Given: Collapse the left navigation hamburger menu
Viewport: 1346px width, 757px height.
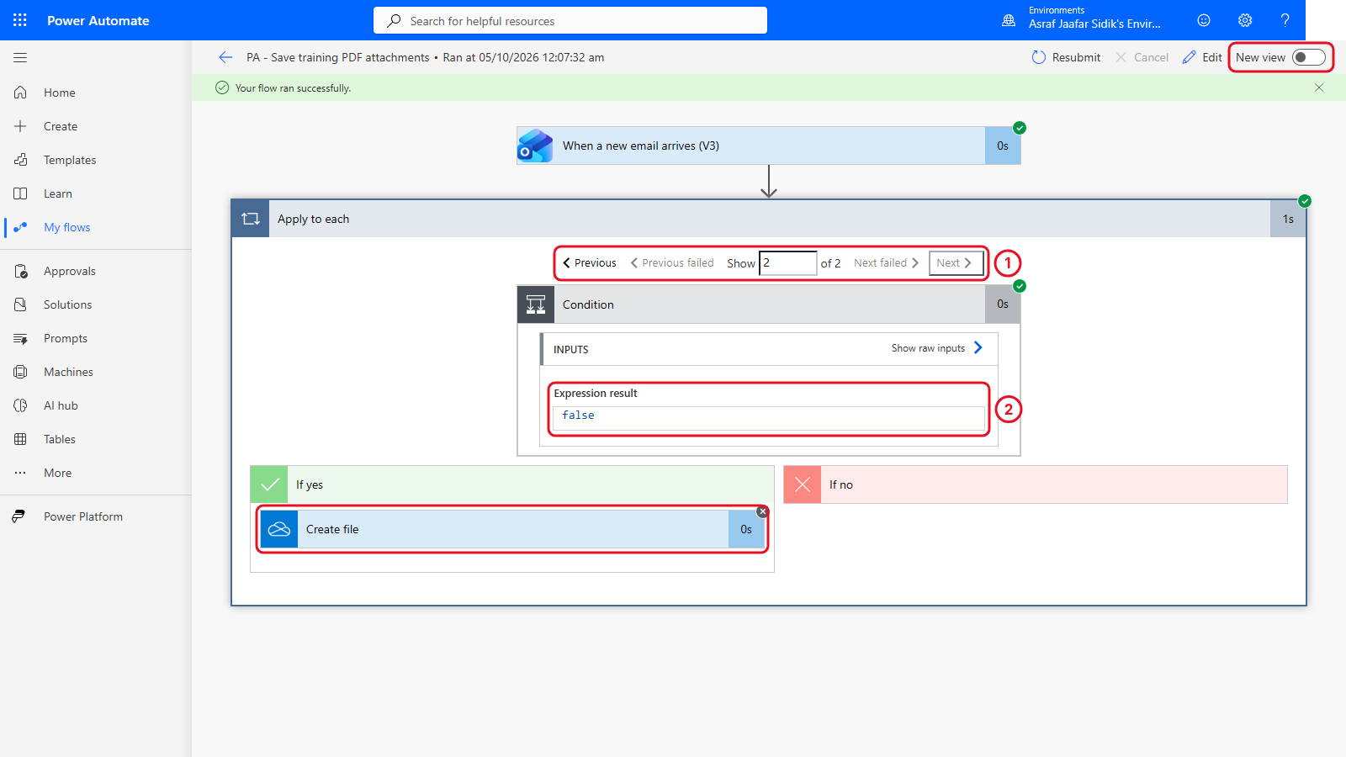Looking at the screenshot, I should point(20,58).
